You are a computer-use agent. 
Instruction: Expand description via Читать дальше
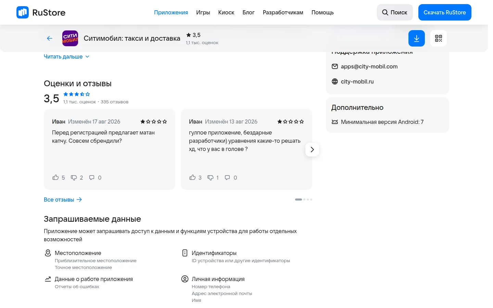coord(66,56)
